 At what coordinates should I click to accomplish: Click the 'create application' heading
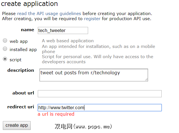tap(30, 4)
